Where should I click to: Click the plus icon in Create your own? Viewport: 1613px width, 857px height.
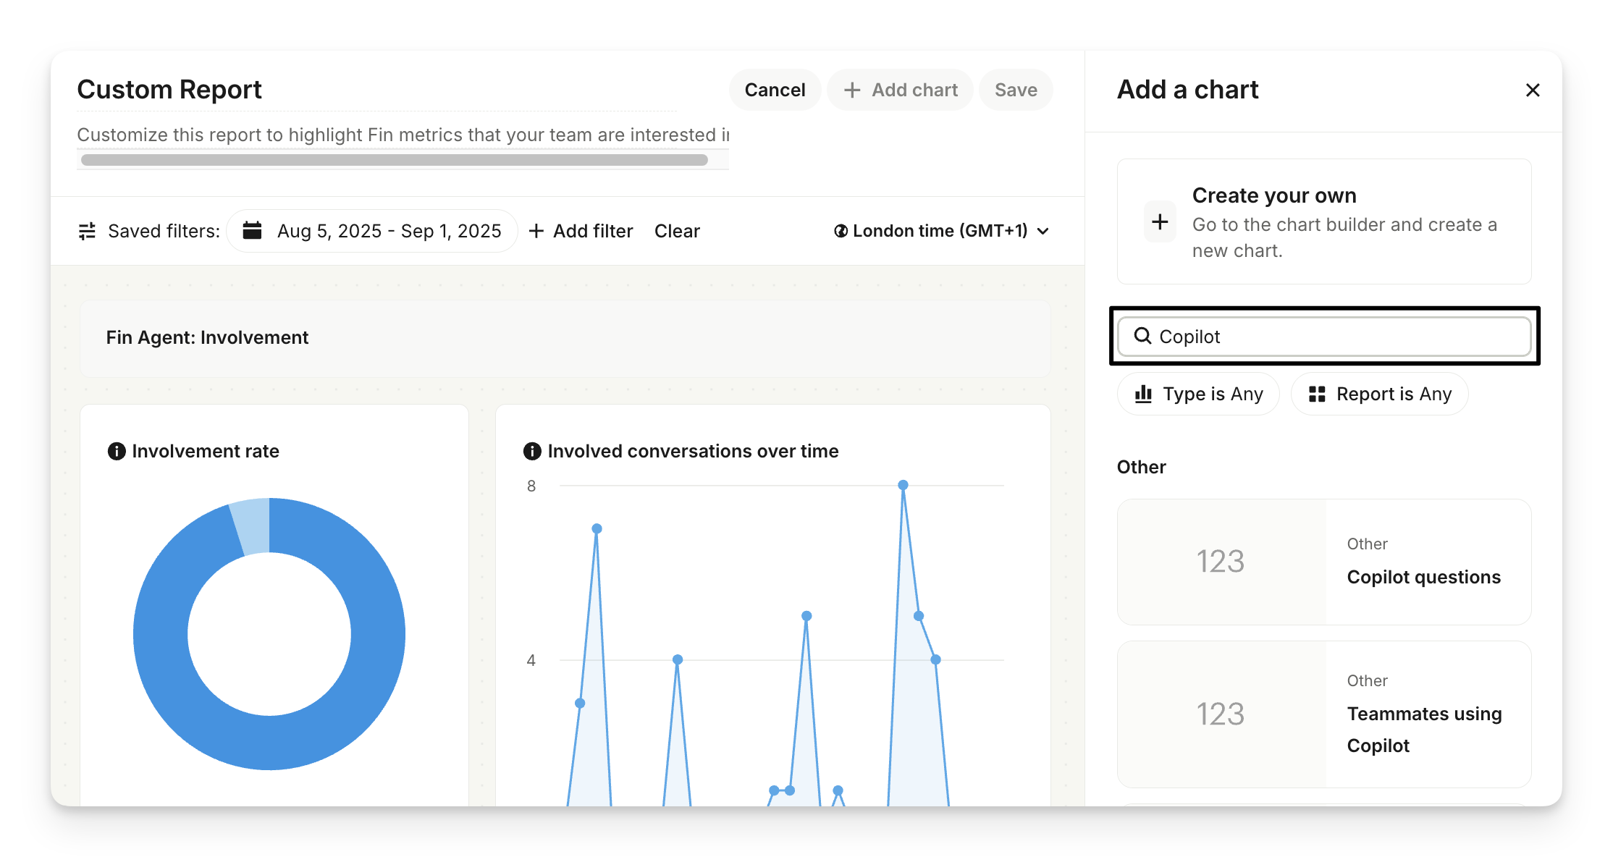click(x=1160, y=221)
